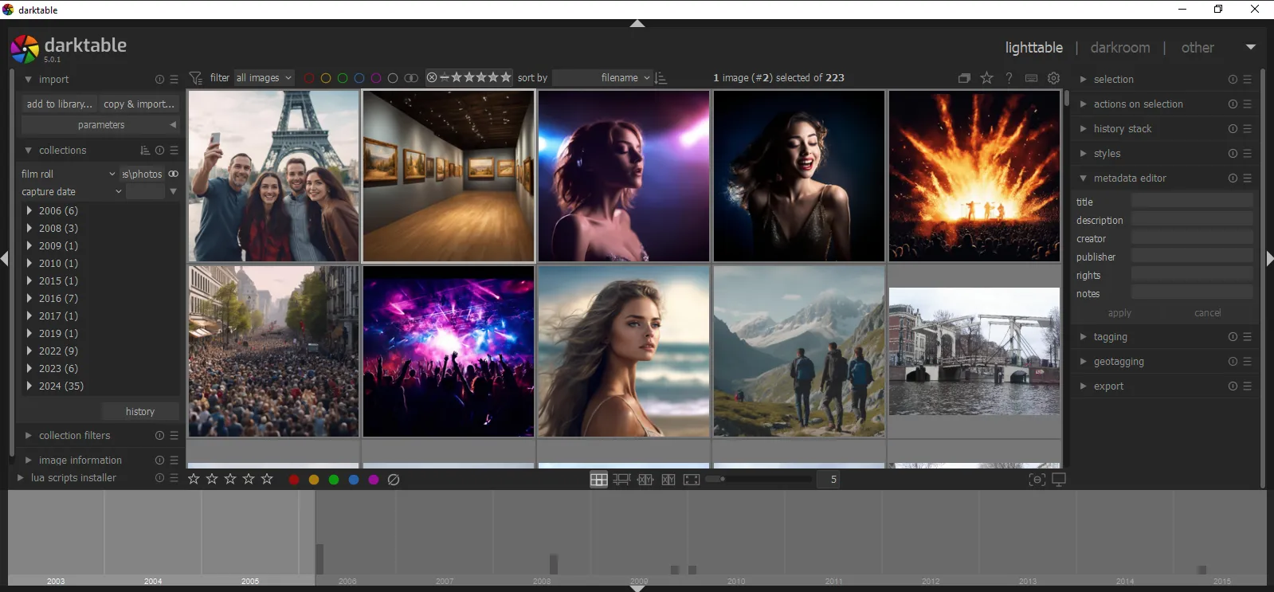Switch to zoomable lighttable layout icon
Image resolution: width=1274 pixels, height=592 pixels.
coord(621,480)
